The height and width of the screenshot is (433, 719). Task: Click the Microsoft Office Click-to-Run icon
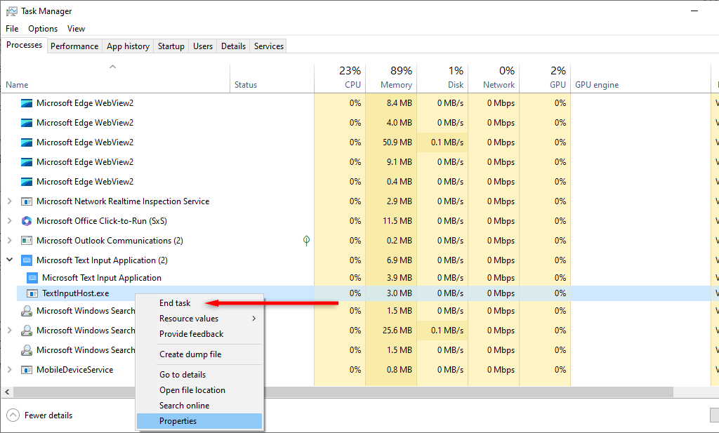pos(27,221)
